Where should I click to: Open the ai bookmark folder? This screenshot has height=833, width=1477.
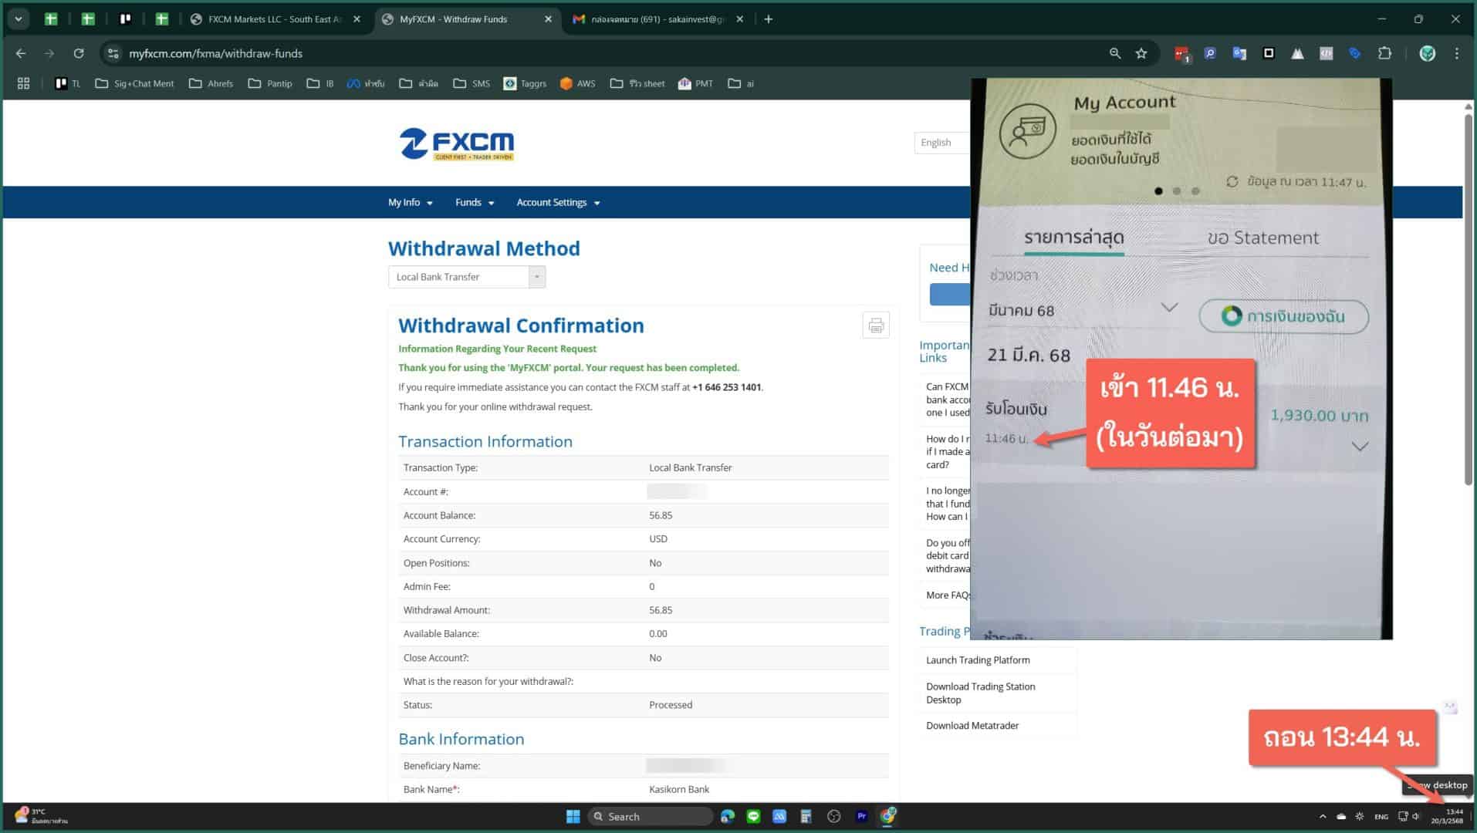point(741,83)
